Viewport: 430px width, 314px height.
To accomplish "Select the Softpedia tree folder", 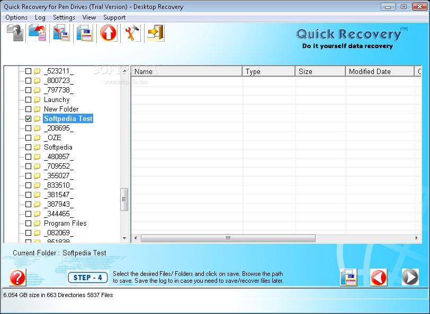I will 58,147.
